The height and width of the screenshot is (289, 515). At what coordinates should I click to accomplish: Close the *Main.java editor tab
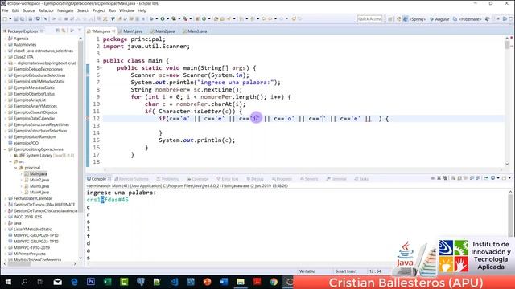[113, 31]
